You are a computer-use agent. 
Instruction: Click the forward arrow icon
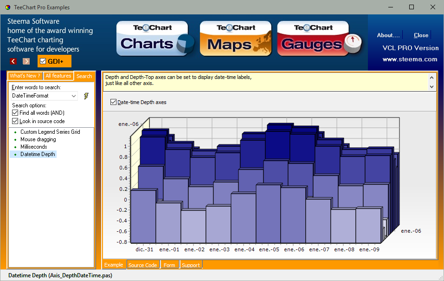click(x=26, y=61)
